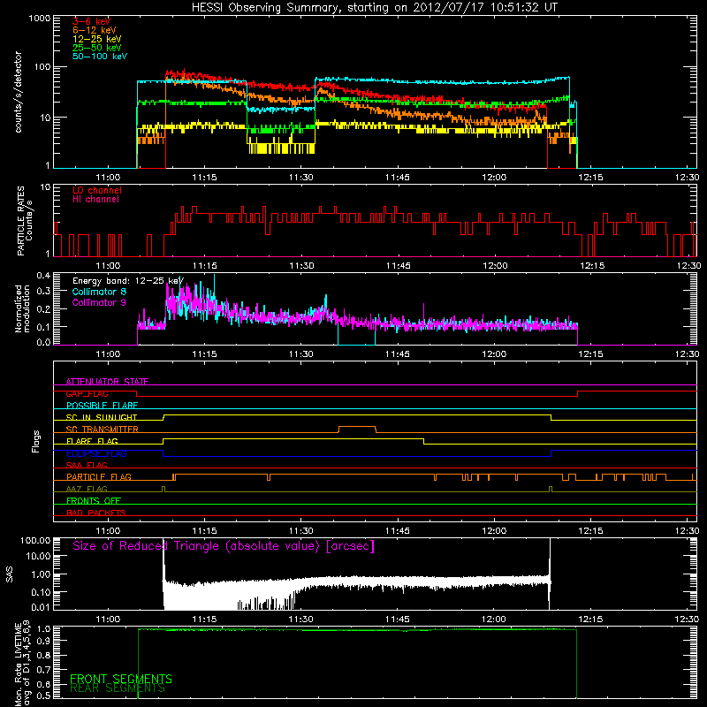Click the SC_IN_SUNLIGHT flag label
Viewport: 707px width, 707px height.
click(102, 417)
